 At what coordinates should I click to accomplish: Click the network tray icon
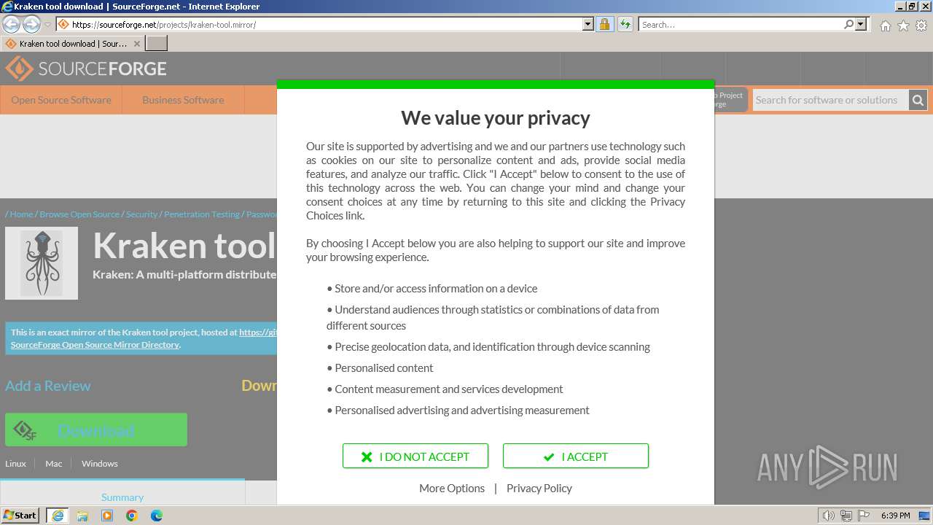point(846,516)
